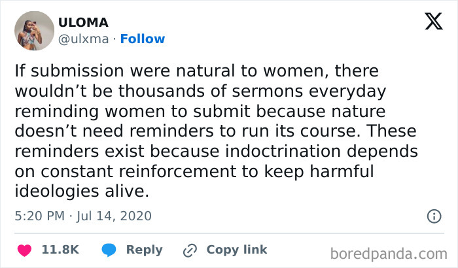
Task: Open the X logo in the corner
Action: pos(429,22)
